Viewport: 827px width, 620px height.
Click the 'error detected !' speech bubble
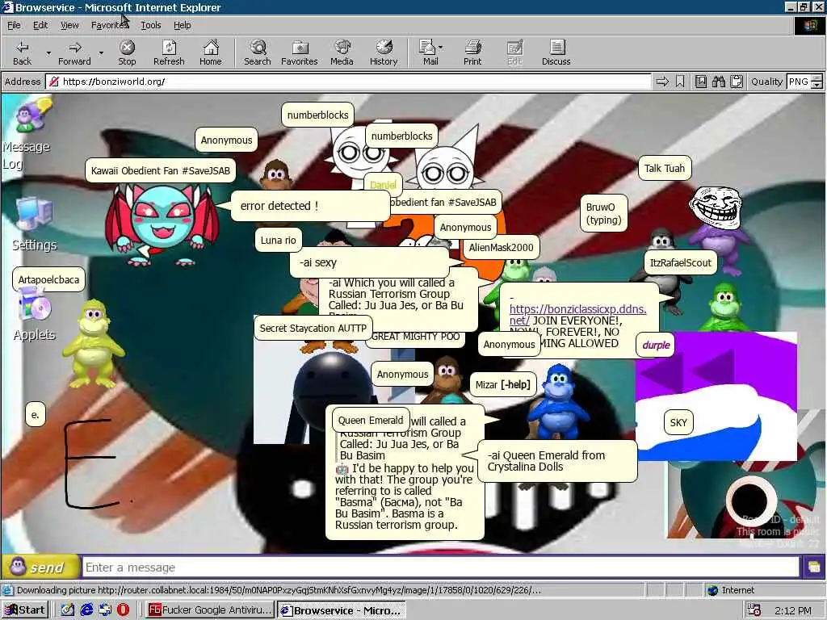310,206
